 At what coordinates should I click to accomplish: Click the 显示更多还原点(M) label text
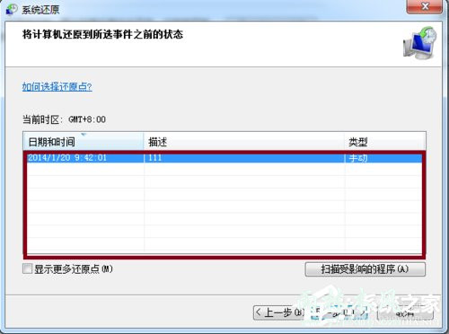point(74,269)
